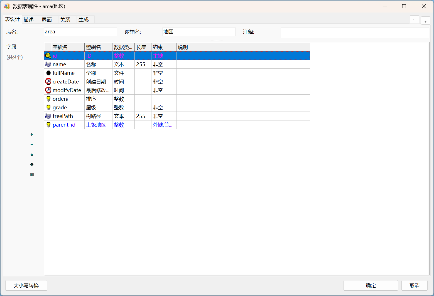Click the 大小写转换 button
This screenshot has height=296, width=434.
[26, 285]
